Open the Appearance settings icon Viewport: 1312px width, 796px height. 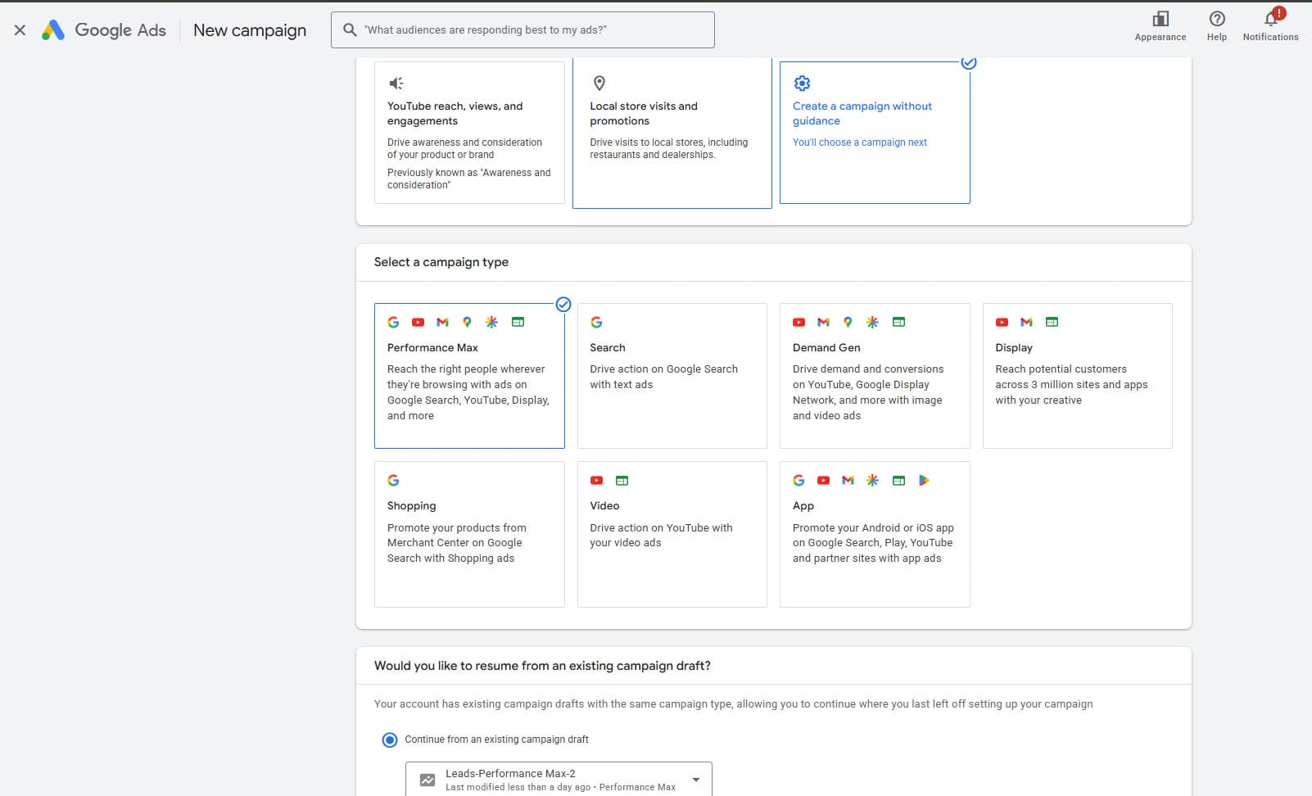[x=1160, y=19]
